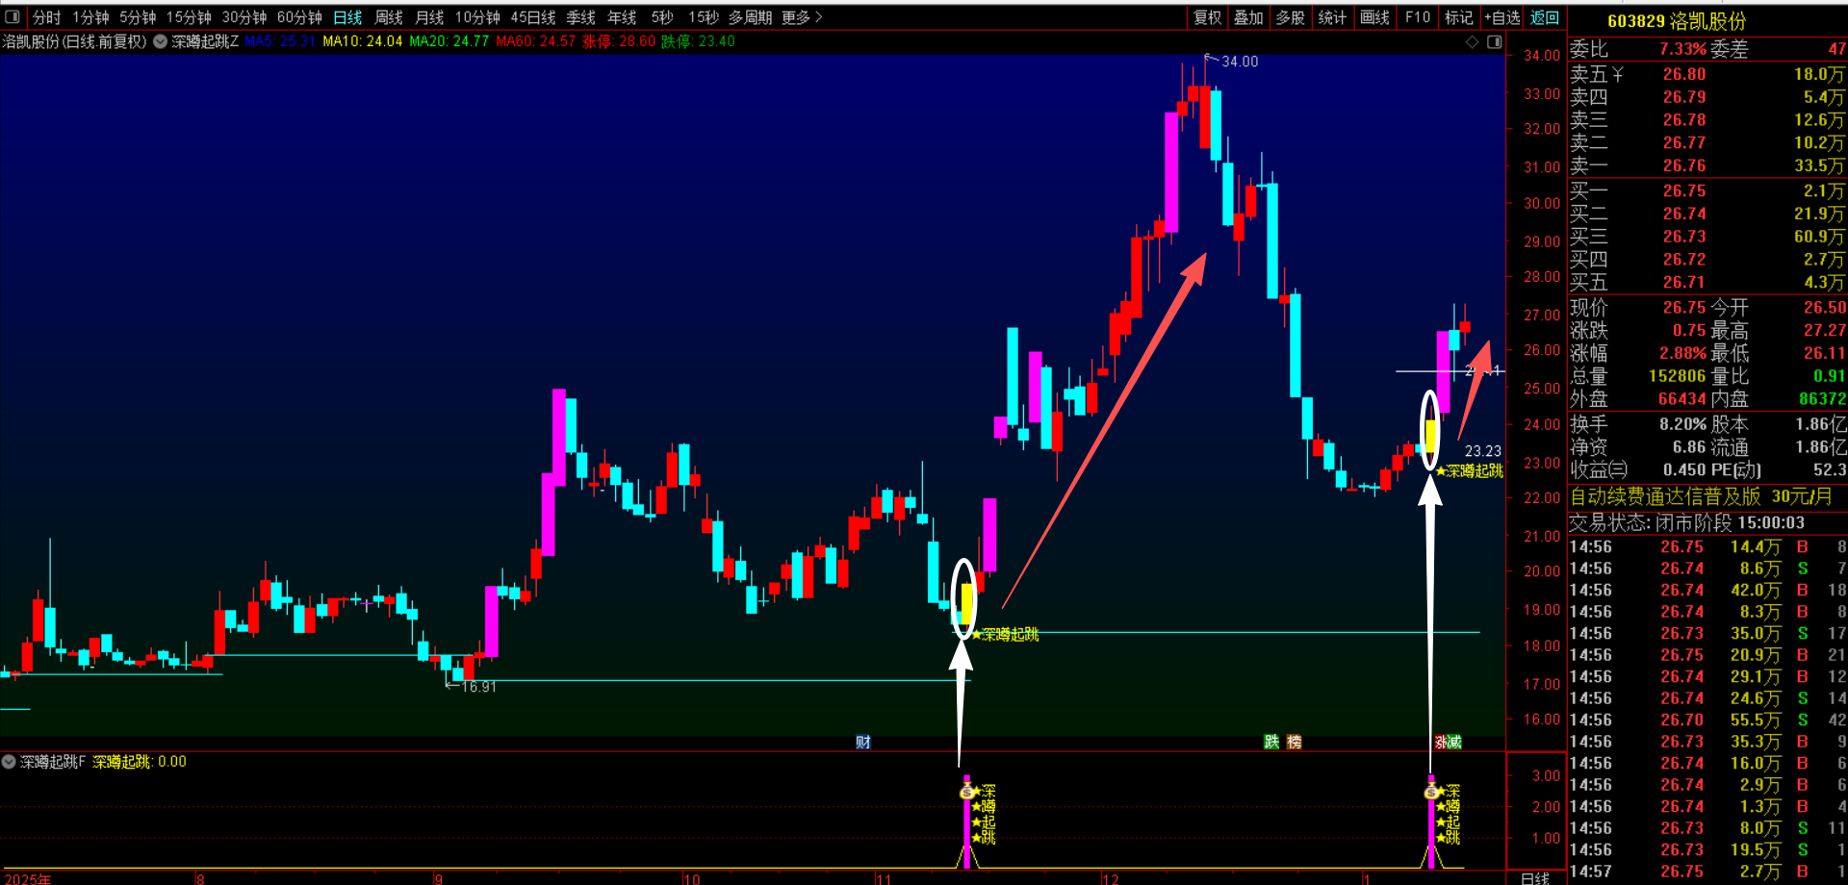Click the 深蹲起跳: 0.00 indicator value

140,762
